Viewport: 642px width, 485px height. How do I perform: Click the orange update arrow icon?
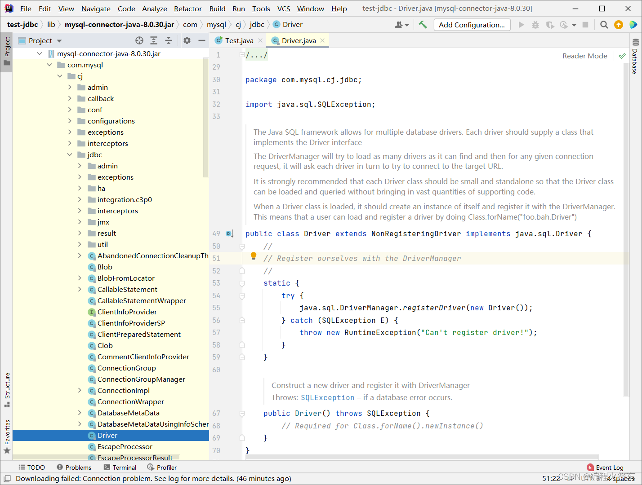pyautogui.click(x=619, y=25)
